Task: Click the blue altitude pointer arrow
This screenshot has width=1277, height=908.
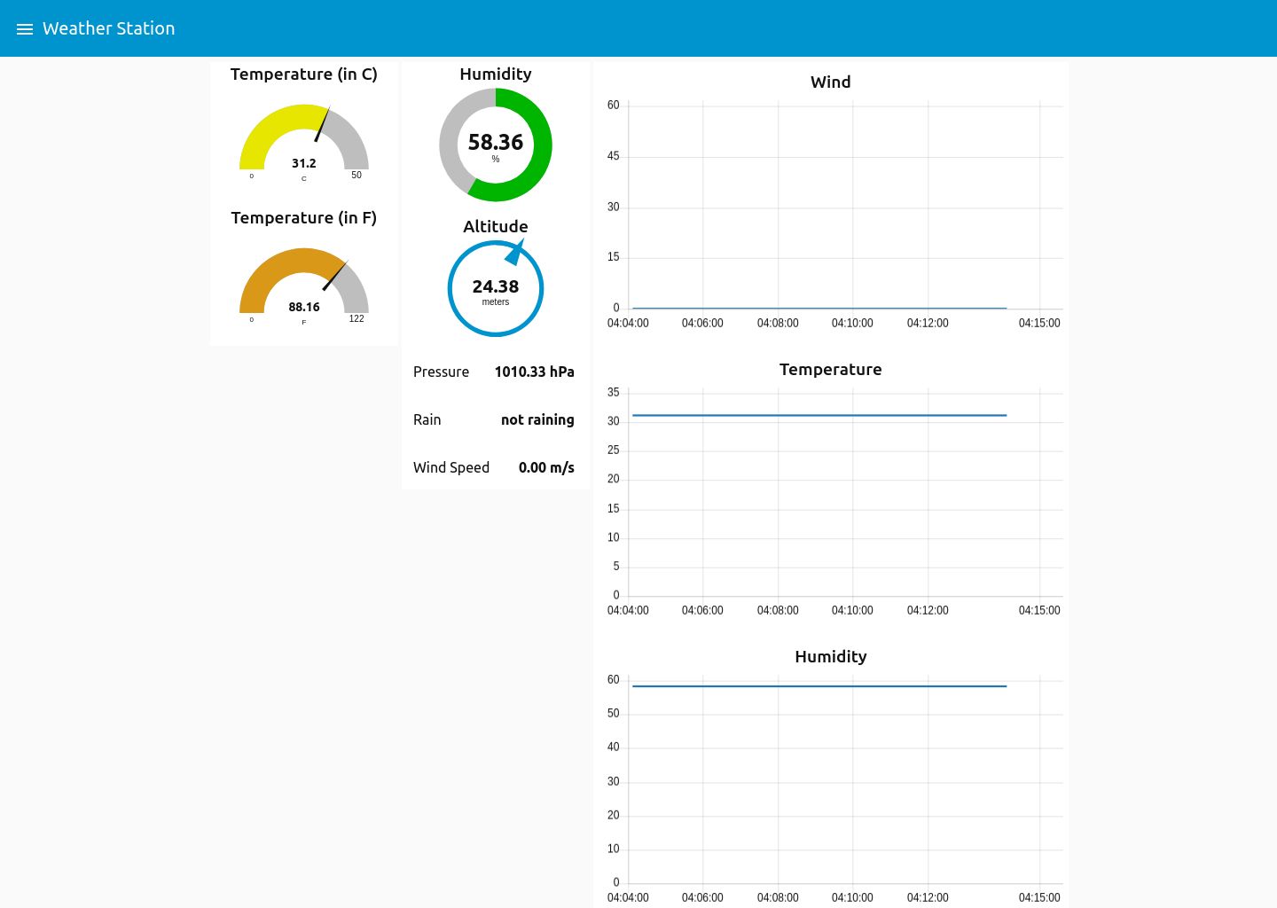Action: click(x=515, y=253)
